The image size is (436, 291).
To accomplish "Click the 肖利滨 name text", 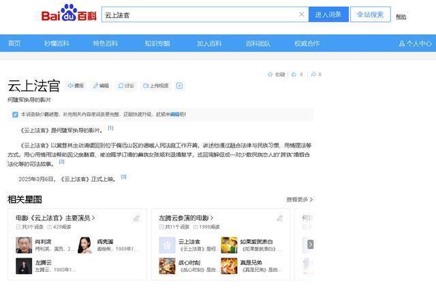I will [x=43, y=241].
